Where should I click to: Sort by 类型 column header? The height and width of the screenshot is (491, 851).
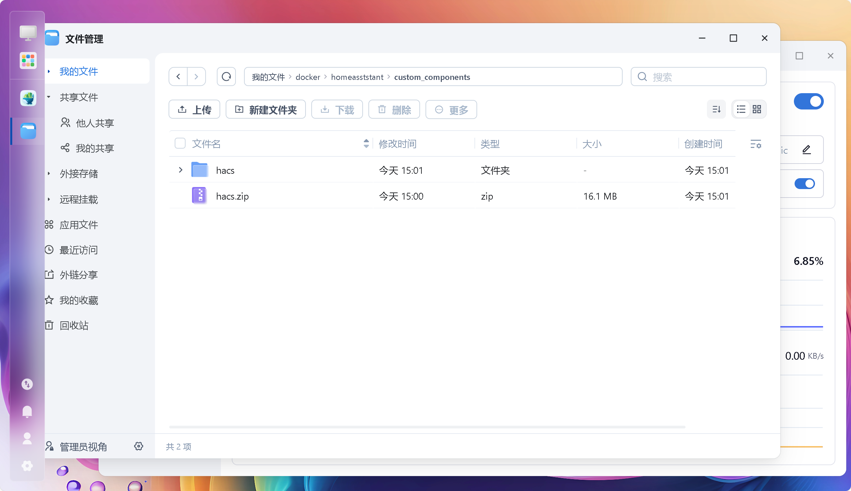[x=490, y=143]
